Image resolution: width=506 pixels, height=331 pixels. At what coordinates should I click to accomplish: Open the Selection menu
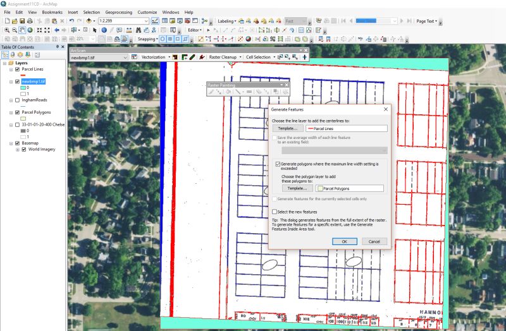(x=91, y=12)
